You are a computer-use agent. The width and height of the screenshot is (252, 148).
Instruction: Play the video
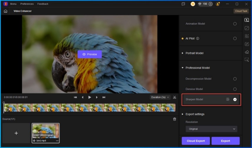coord(90,97)
